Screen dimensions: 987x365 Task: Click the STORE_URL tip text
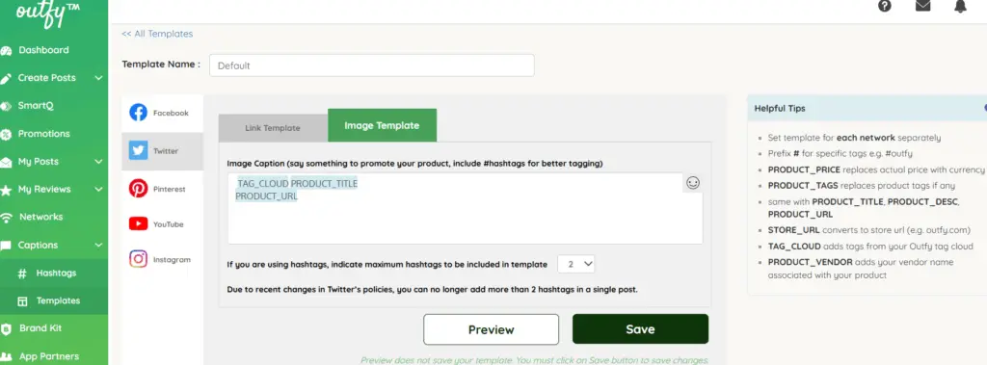[x=794, y=230]
